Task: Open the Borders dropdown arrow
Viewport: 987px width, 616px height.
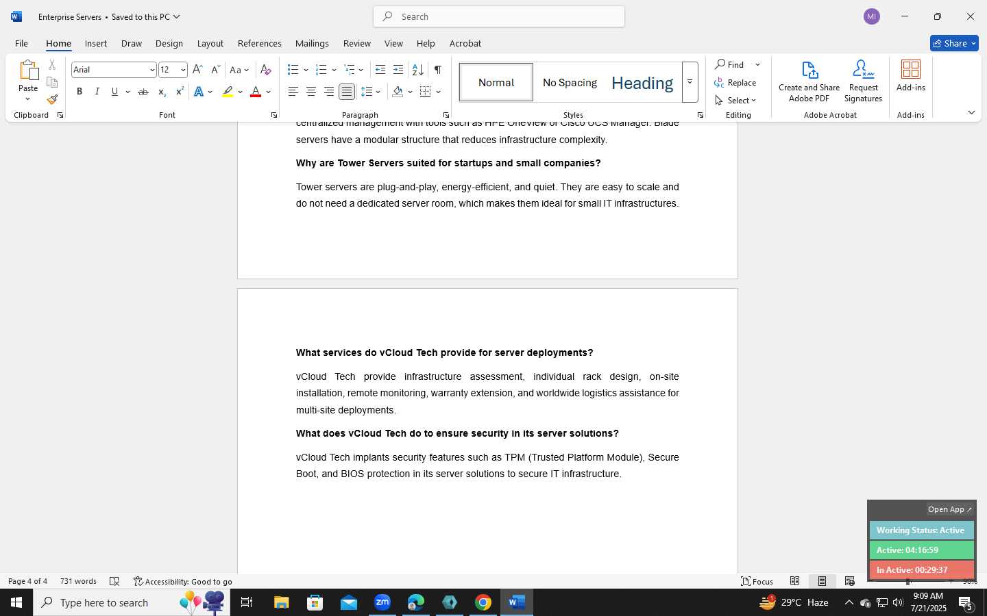Action: [439, 92]
